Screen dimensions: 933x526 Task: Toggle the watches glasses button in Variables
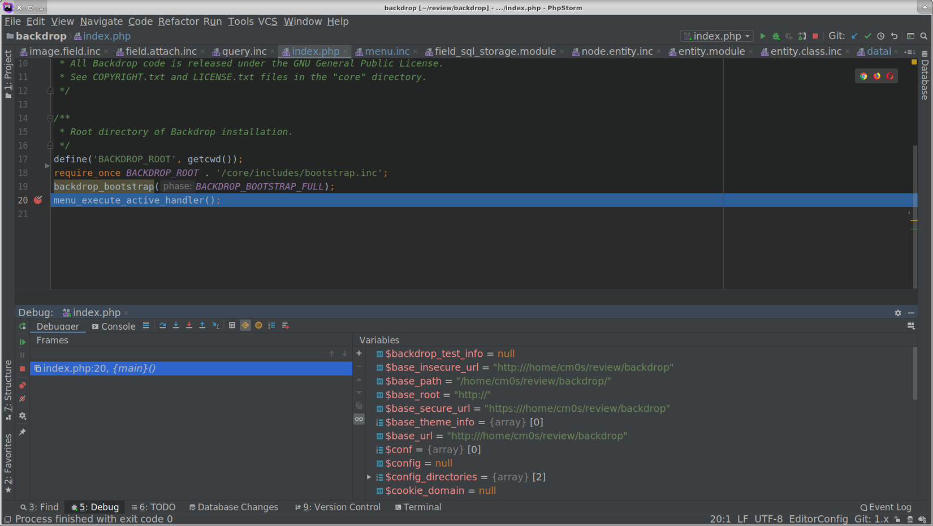(359, 419)
